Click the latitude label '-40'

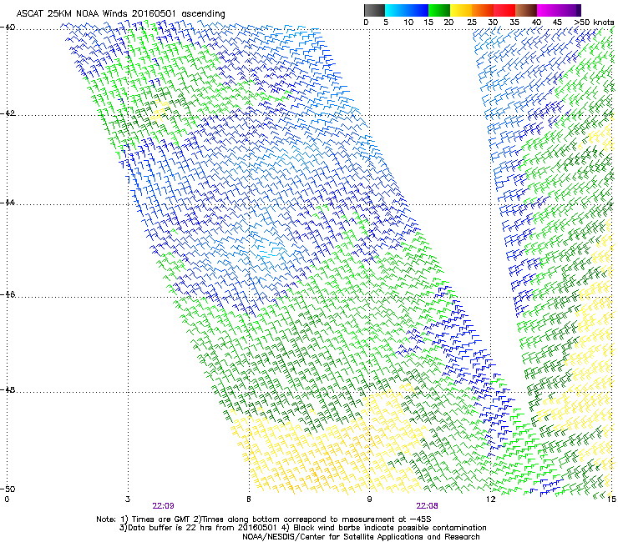(x=8, y=28)
